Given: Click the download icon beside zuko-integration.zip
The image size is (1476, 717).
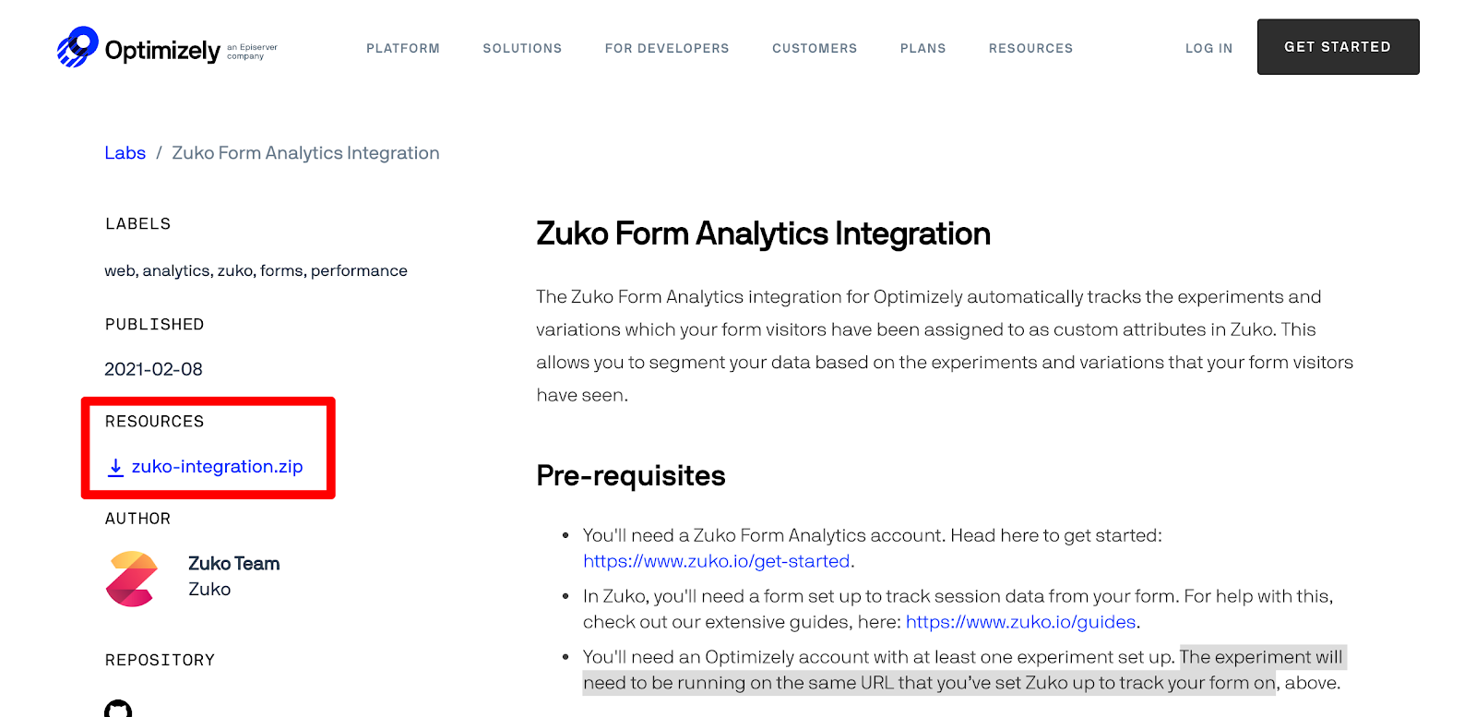Looking at the screenshot, I should pos(114,467).
